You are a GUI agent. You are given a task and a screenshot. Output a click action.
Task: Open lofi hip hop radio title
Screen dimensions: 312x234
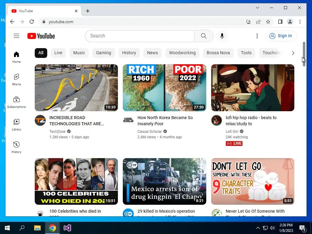point(251,121)
